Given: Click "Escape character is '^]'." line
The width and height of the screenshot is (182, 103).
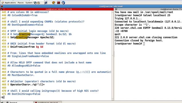Looking at the screenshot, I should pyautogui.click(x=132, y=25).
